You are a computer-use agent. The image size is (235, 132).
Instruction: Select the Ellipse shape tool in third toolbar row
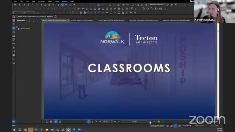[115, 13]
